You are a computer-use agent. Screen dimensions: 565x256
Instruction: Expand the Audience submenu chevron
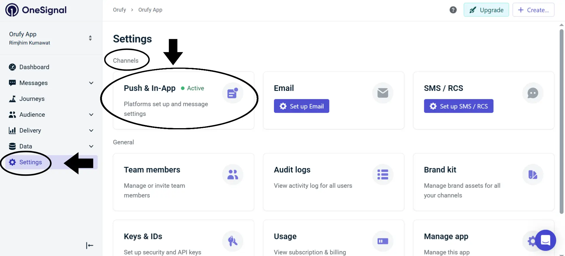(x=91, y=115)
